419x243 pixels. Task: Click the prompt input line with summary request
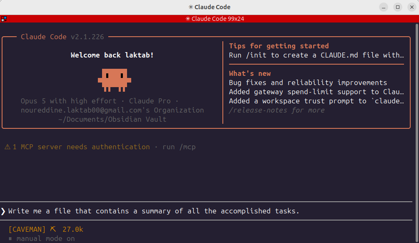(206, 211)
